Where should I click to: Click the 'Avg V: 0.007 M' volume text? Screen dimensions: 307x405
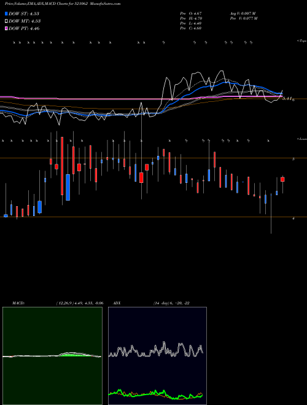243,13
